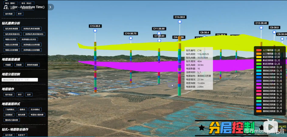Open the 地层分层控制 layer dropdown arrow
The height and width of the screenshot is (137, 287).
tap(36, 80)
